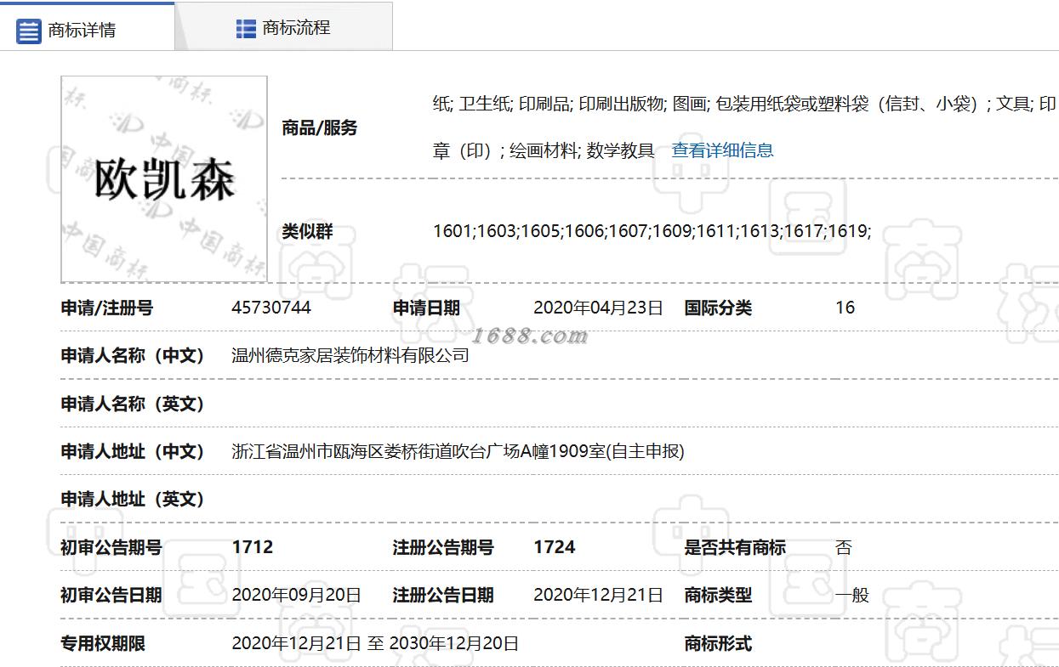Click the similar group codes 1601;1603…
Image resolution: width=1059 pixels, height=667 pixels.
[652, 231]
